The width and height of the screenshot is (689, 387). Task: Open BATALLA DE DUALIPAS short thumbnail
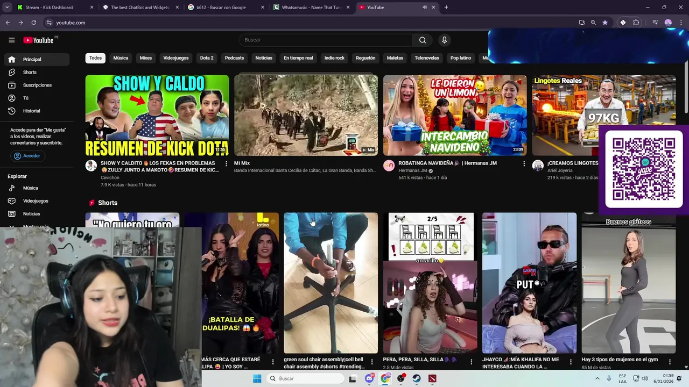click(231, 283)
